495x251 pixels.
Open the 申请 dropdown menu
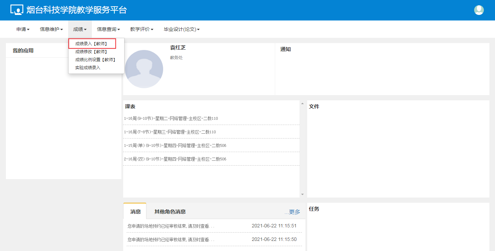(x=23, y=30)
